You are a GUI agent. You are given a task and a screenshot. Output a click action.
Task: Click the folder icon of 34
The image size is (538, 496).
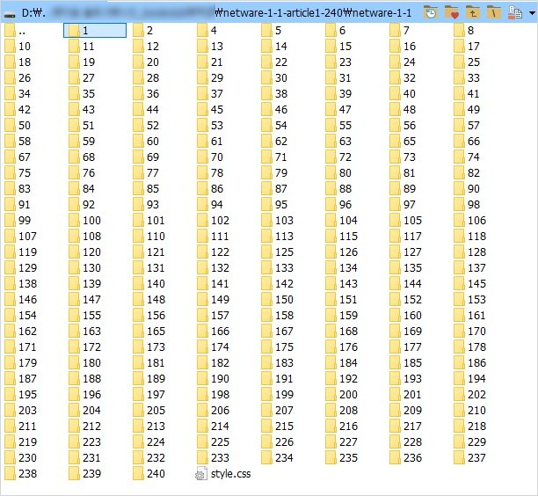tap(10, 94)
